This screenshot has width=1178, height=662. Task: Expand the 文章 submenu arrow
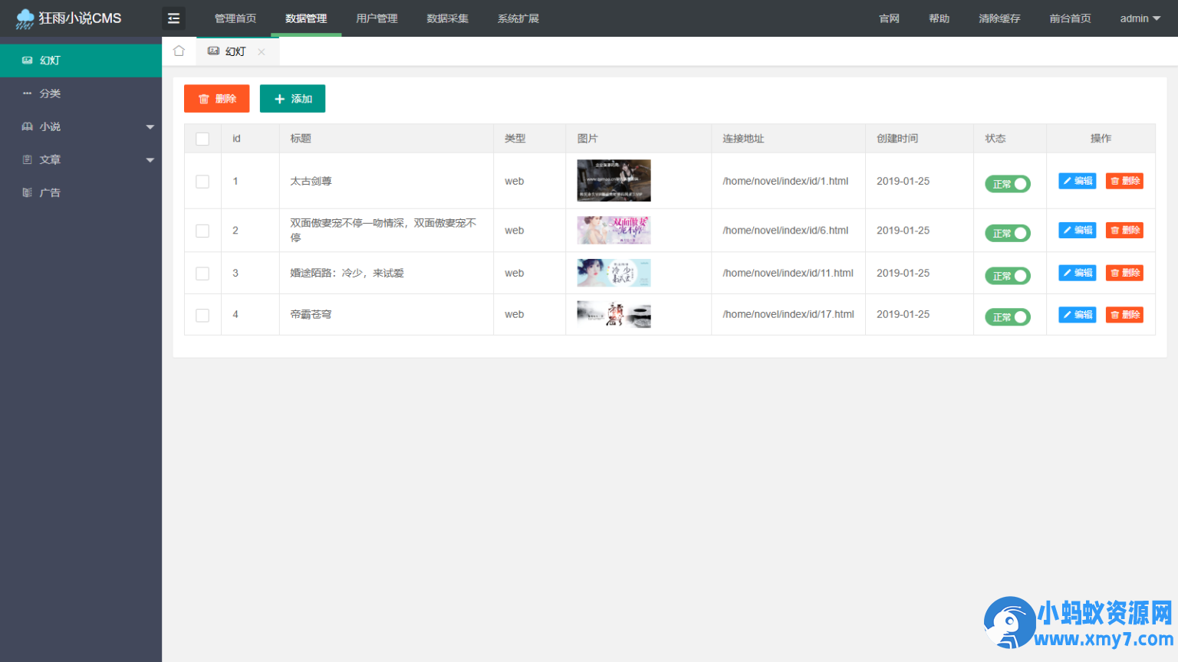tap(150, 160)
